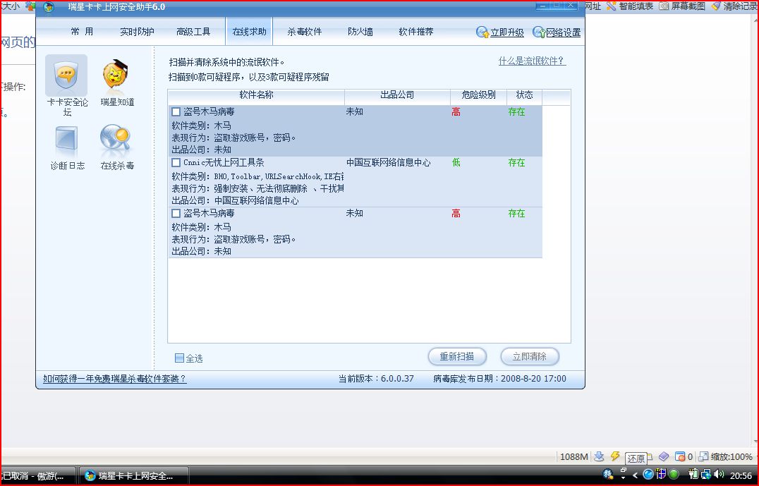
Task: Click the lightning bolt icon in browser status bar
Action: (615, 456)
